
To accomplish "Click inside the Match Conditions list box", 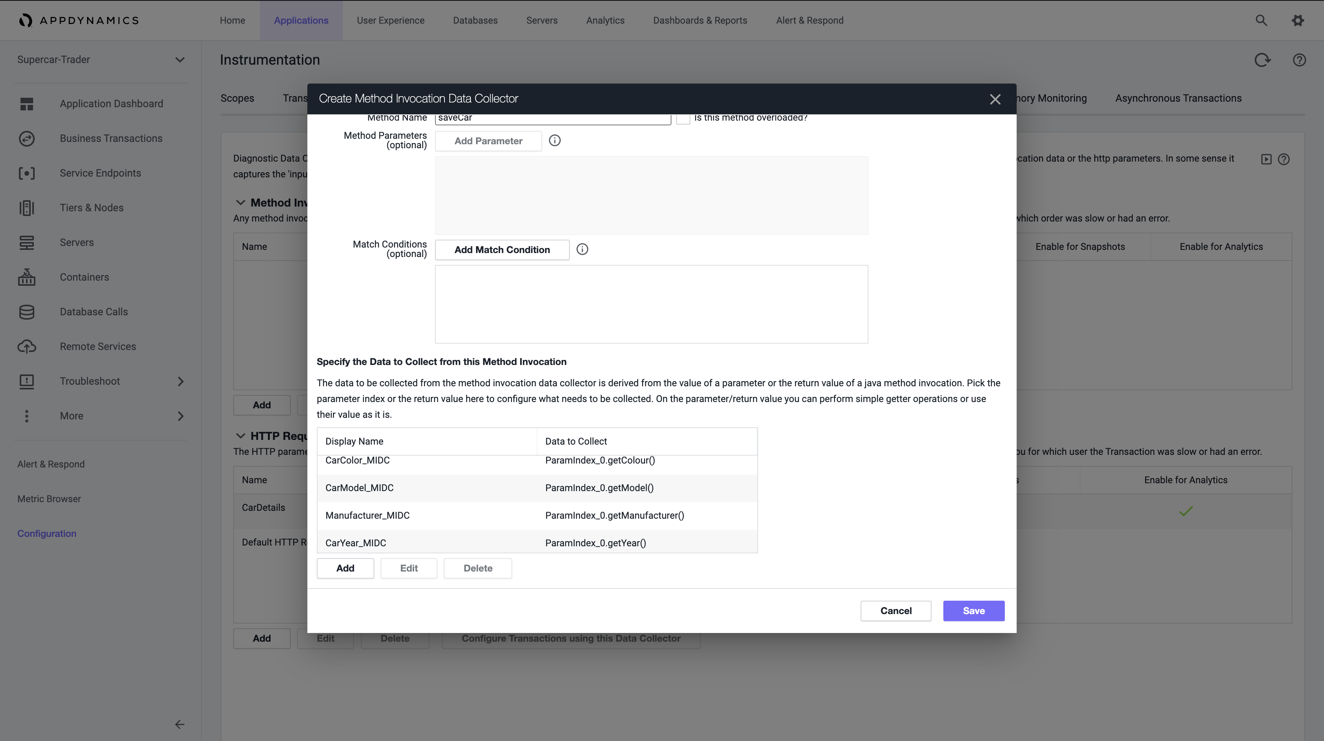I will [652, 304].
